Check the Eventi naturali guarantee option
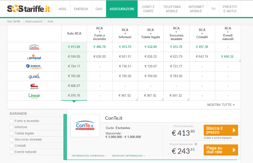Image resolution: width=253 pixels, height=163 pixels. (12, 152)
